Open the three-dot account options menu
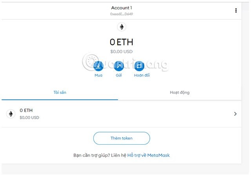Viewport: 251px width, 176px height. [236, 11]
